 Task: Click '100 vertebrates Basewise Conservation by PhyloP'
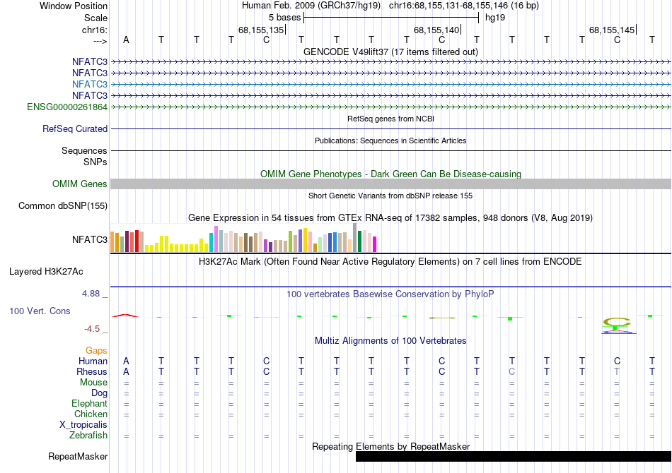pyautogui.click(x=390, y=294)
